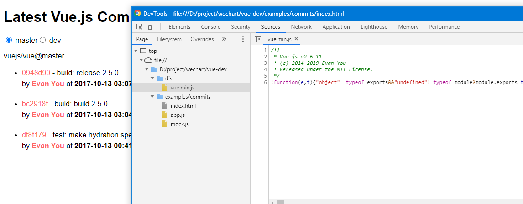Click the horizontal scrollbar thumb in editor

point(281,202)
